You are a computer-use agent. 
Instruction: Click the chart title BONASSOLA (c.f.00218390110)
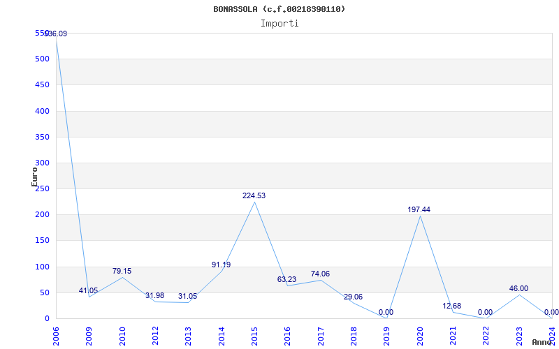(x=279, y=9)
